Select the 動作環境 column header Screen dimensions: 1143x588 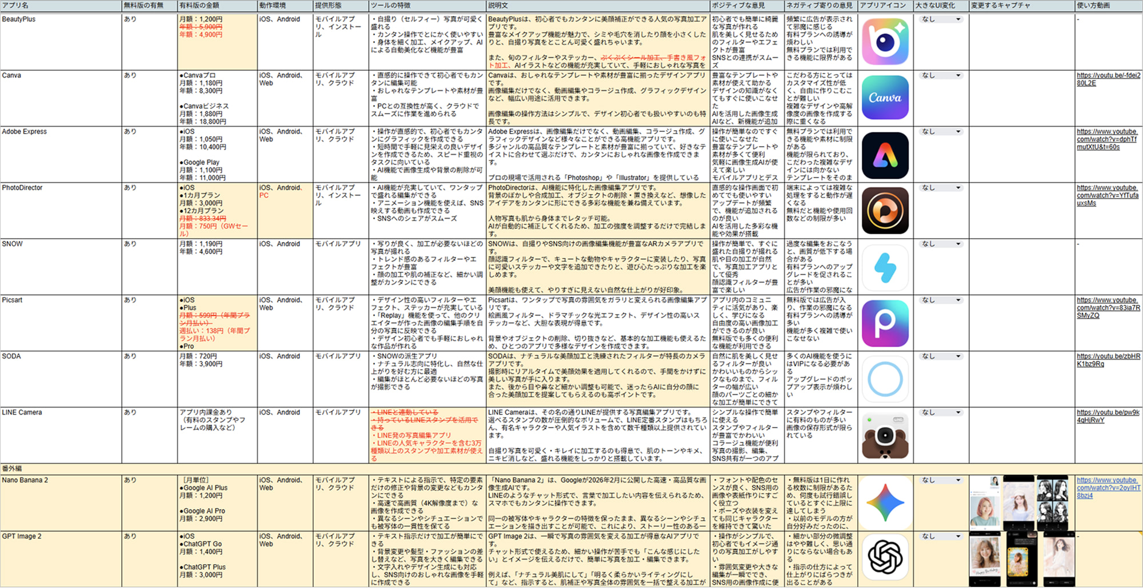tap(285, 6)
